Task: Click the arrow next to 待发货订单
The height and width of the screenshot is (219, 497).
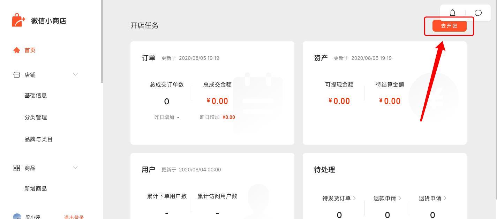Action: pos(354,198)
